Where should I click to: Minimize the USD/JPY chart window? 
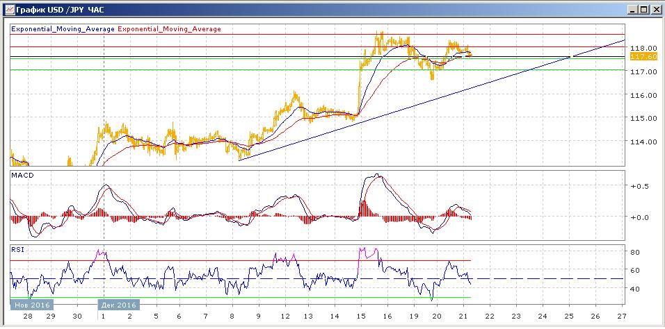pyautogui.click(x=632, y=10)
